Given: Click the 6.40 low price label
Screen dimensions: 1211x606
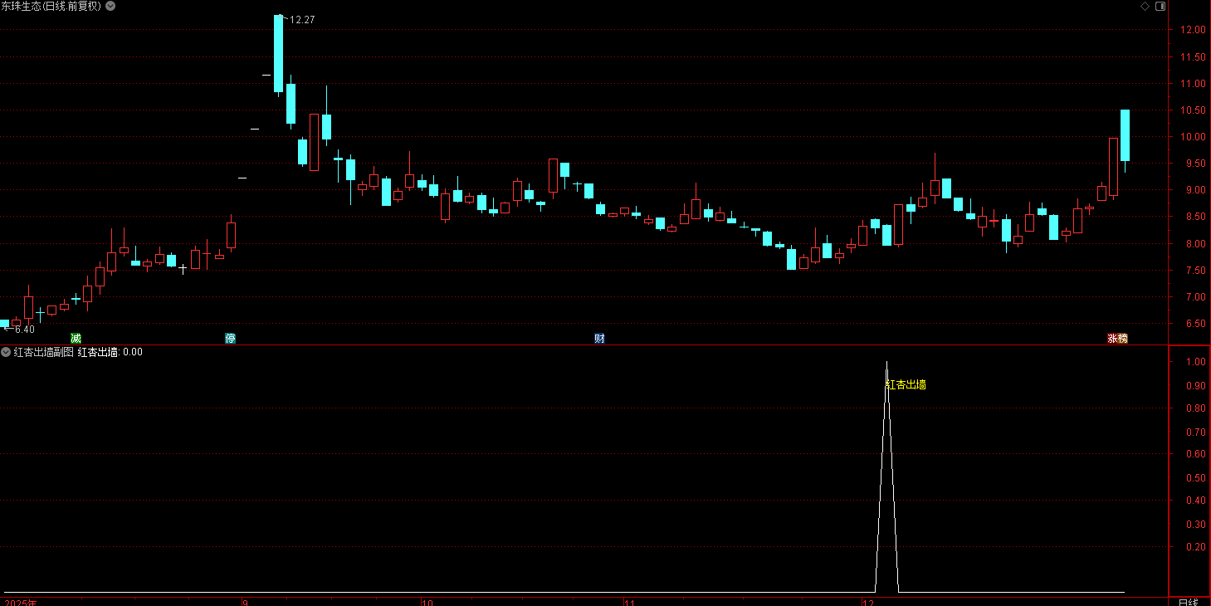Looking at the screenshot, I should (25, 329).
